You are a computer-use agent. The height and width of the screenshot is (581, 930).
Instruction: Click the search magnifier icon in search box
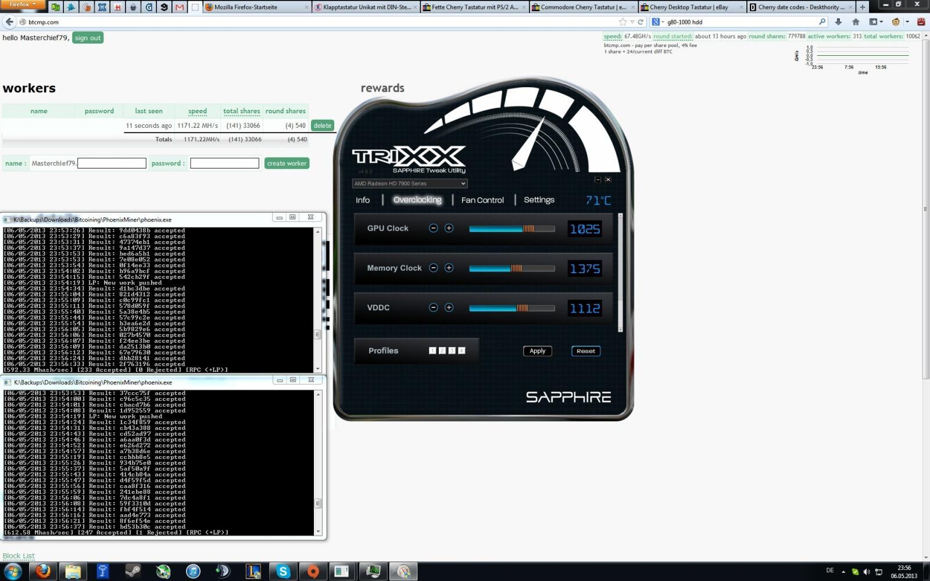pos(822,22)
